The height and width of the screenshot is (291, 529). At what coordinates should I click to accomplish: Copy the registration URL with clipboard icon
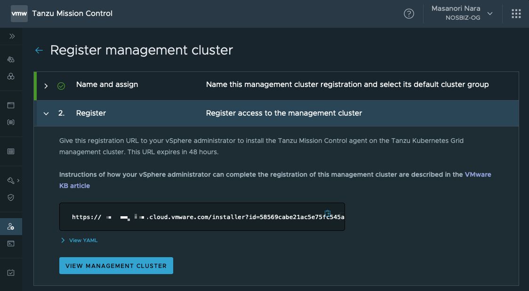coord(327,213)
